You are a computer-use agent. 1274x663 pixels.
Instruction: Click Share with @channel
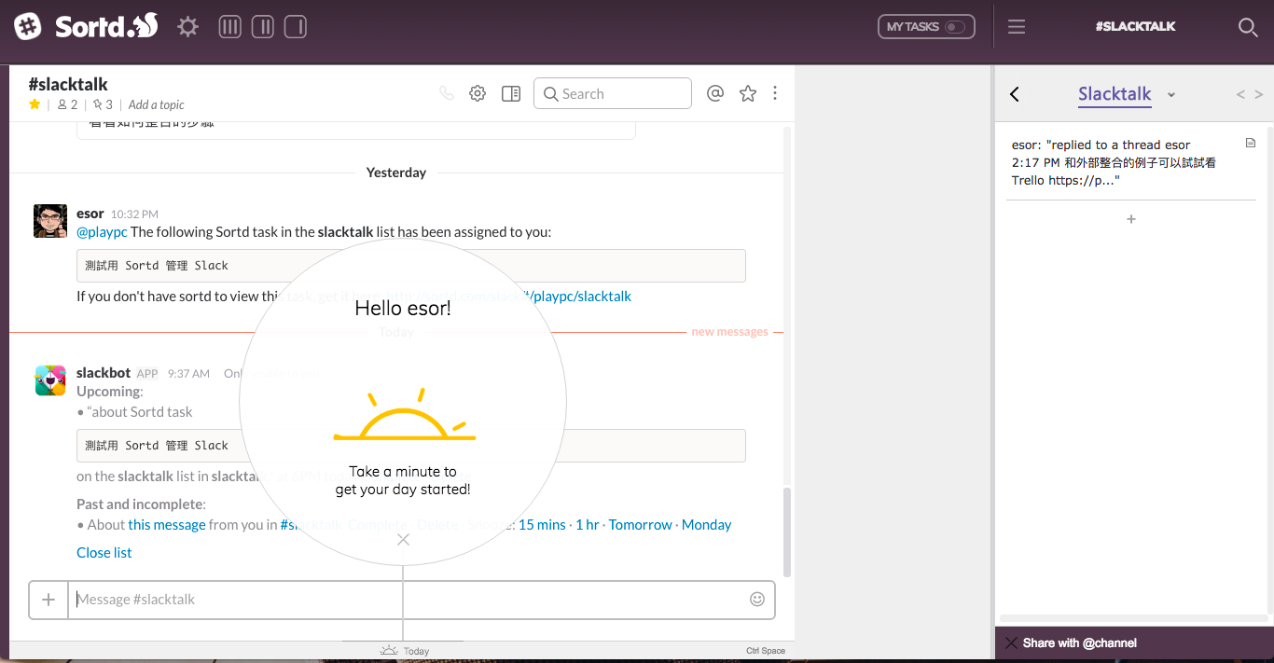coord(1079,642)
